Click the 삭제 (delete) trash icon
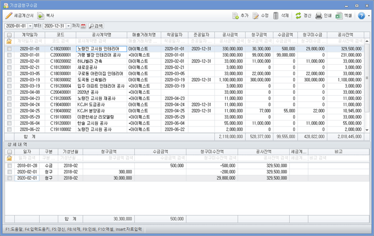374x236 pixels. [276, 15]
